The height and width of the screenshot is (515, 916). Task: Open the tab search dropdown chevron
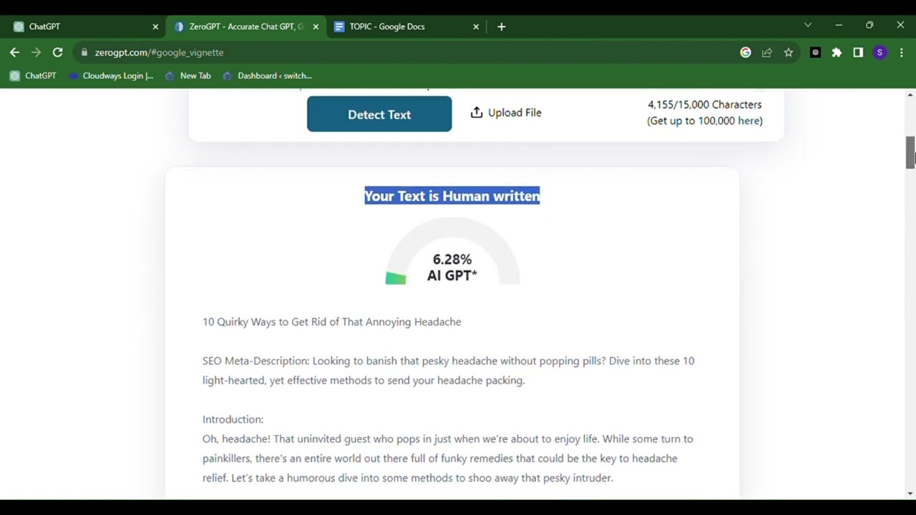(x=808, y=25)
